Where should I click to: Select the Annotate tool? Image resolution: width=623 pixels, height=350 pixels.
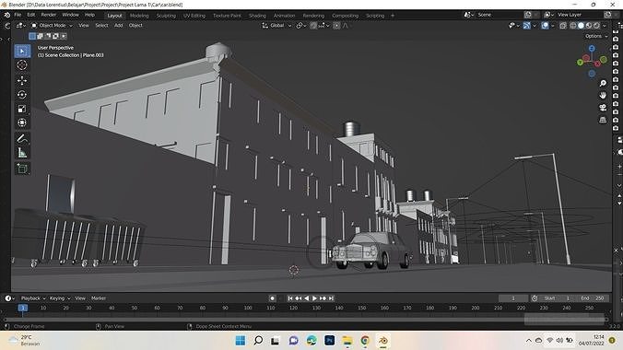[x=22, y=139]
